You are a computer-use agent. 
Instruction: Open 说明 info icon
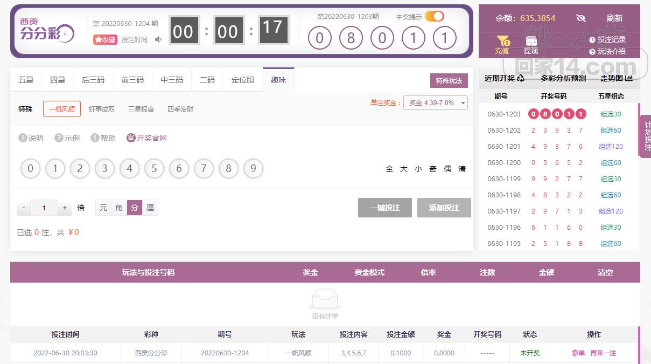[23, 138]
